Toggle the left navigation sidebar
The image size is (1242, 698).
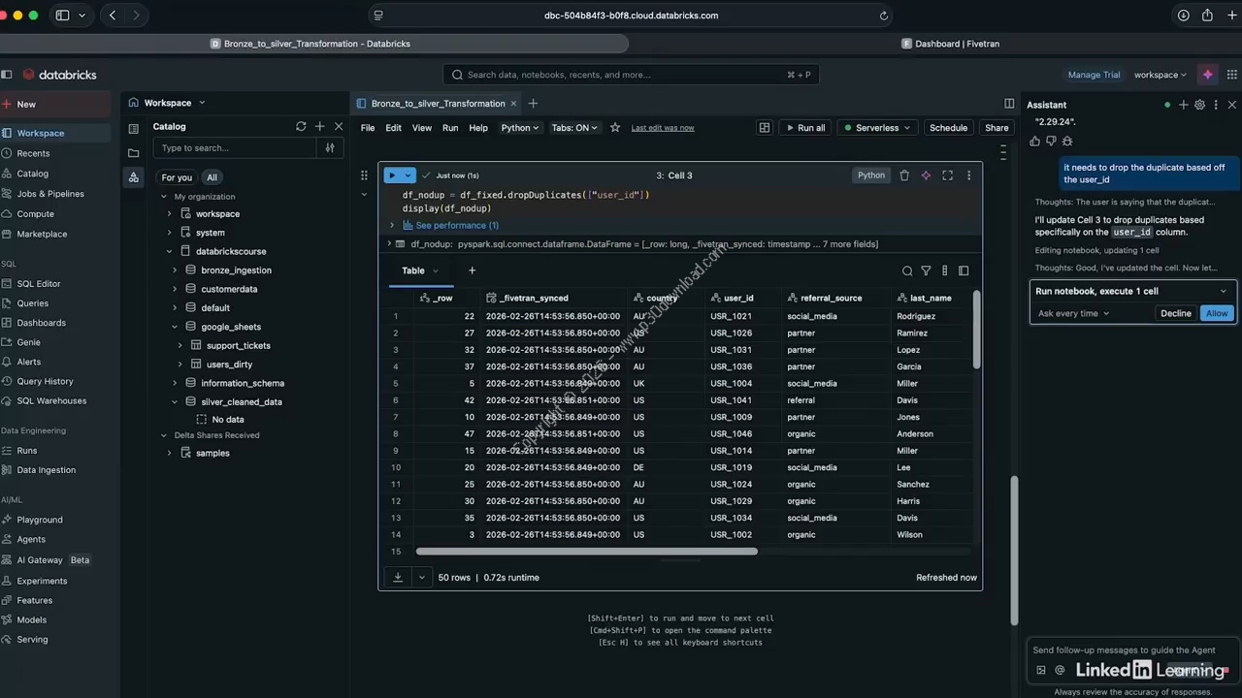pyautogui.click(x=7, y=75)
